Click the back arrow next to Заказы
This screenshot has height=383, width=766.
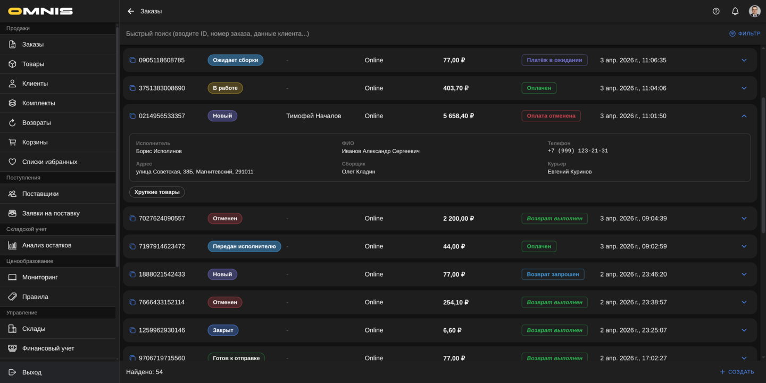point(131,11)
